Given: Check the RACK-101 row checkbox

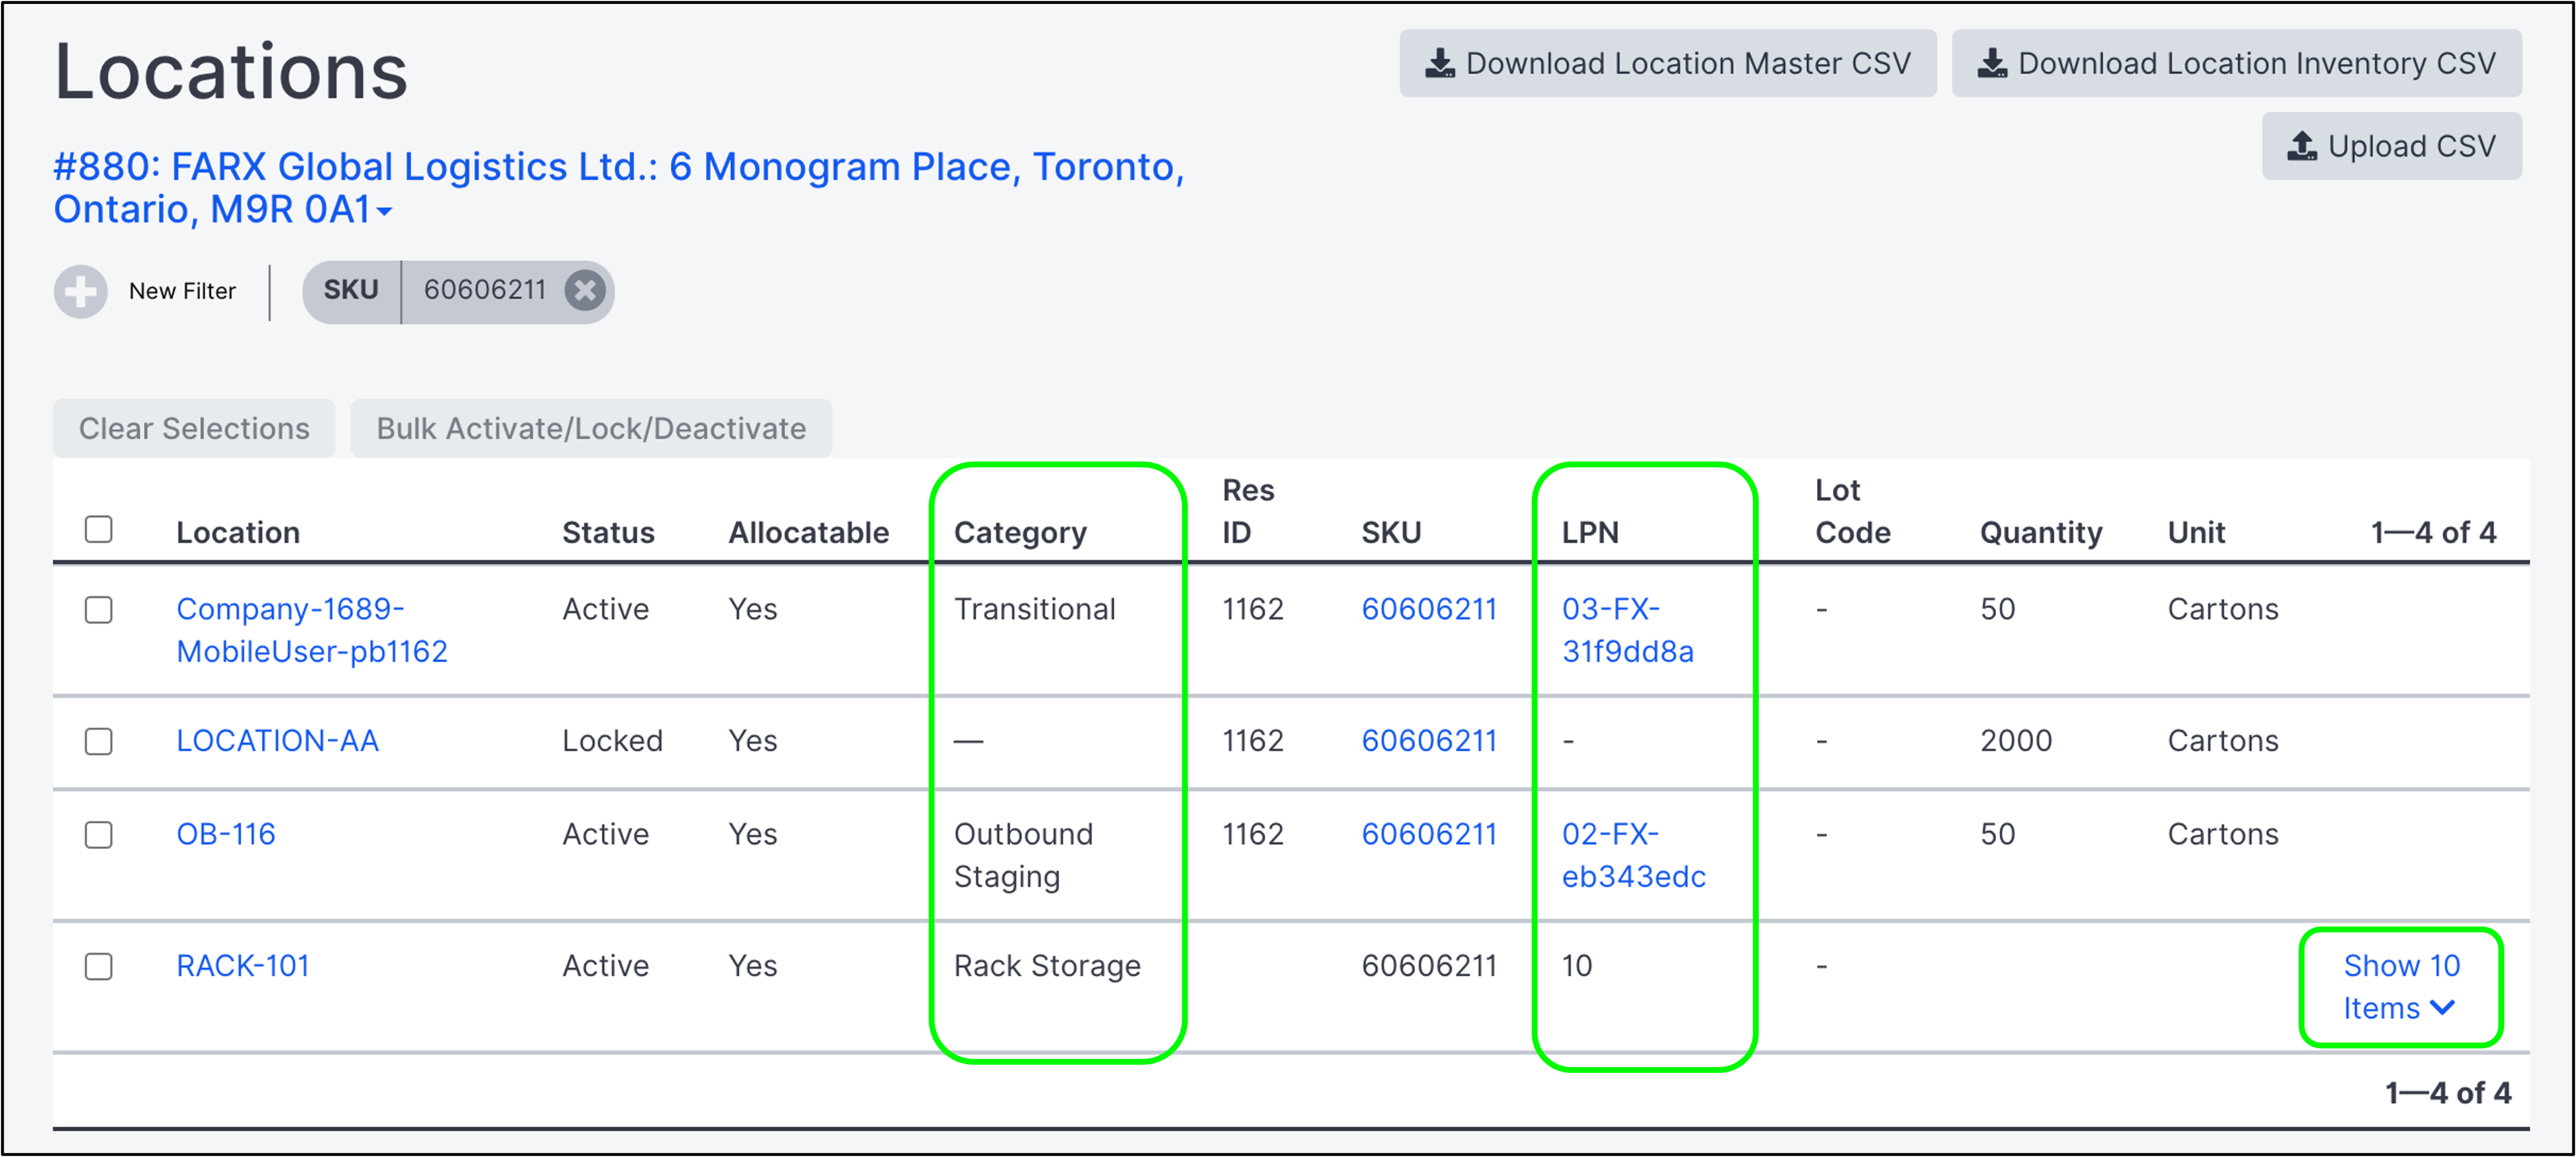Looking at the screenshot, I should [98, 966].
